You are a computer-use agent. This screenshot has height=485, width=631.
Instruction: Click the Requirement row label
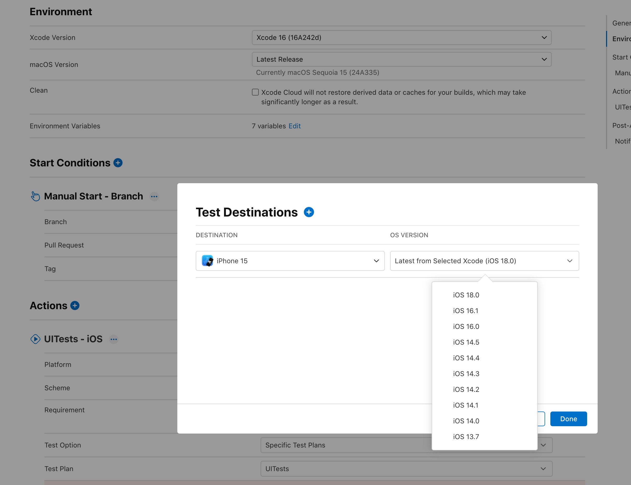(x=64, y=410)
